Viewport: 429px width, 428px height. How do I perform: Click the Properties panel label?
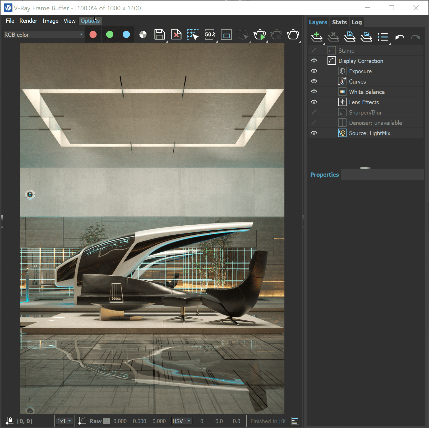tap(324, 175)
